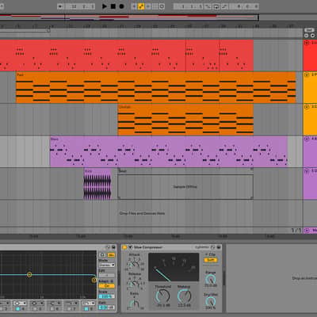Viewport: 317px width, 317px height.
Task: Toggle Glue Compressor device activator
Action: coord(124,247)
